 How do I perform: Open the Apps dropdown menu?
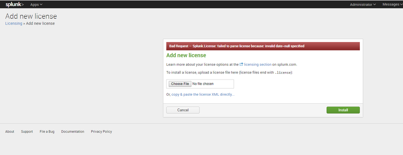pyautogui.click(x=36, y=4)
